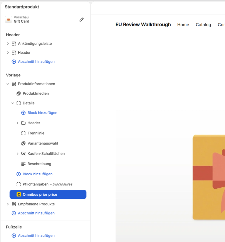The image size is (225, 242).
Task: Collapse the Produktinformationen section
Action: (x=8, y=84)
